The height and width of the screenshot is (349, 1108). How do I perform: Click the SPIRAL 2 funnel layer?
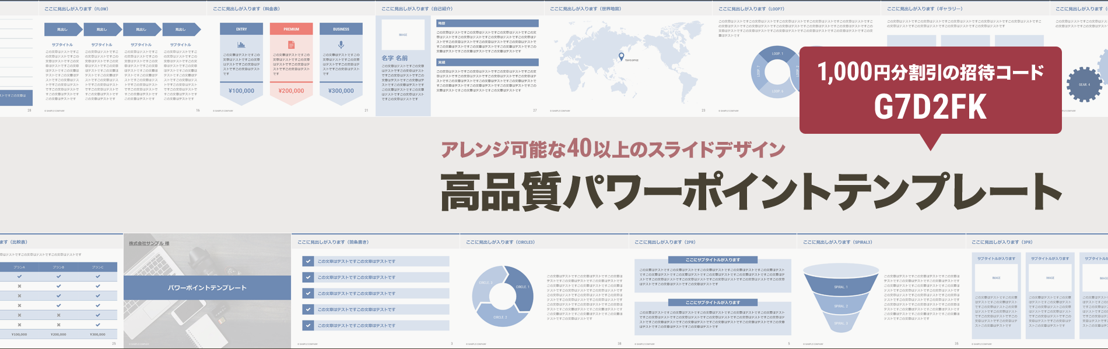[840, 305]
